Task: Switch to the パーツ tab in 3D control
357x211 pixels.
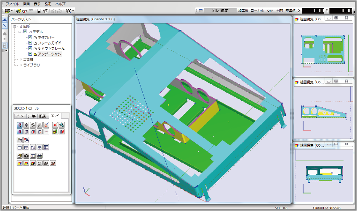Action: coord(20,116)
